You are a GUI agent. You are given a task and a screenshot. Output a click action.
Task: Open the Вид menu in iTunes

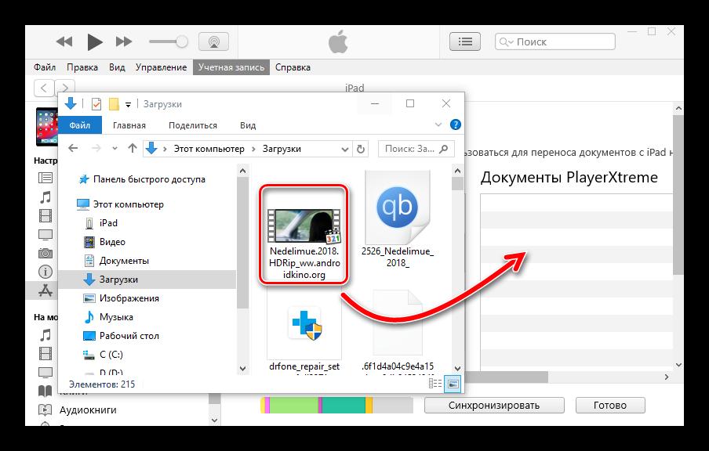click(x=117, y=67)
